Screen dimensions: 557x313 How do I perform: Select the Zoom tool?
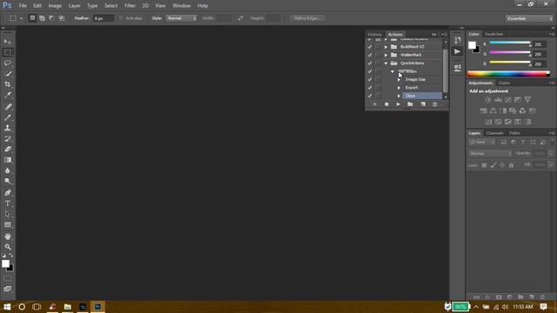point(8,247)
